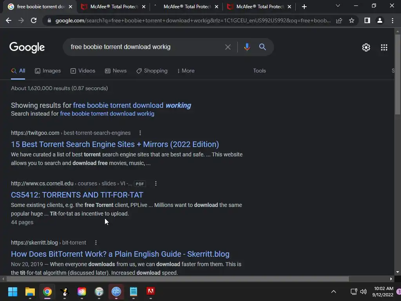Open Google quick settings gear
The image size is (401, 301).
pyautogui.click(x=366, y=47)
